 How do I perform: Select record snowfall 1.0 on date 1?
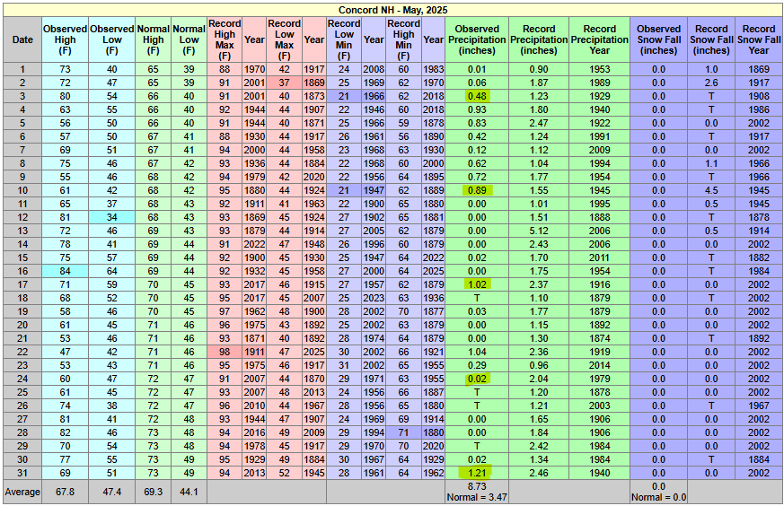click(x=711, y=69)
